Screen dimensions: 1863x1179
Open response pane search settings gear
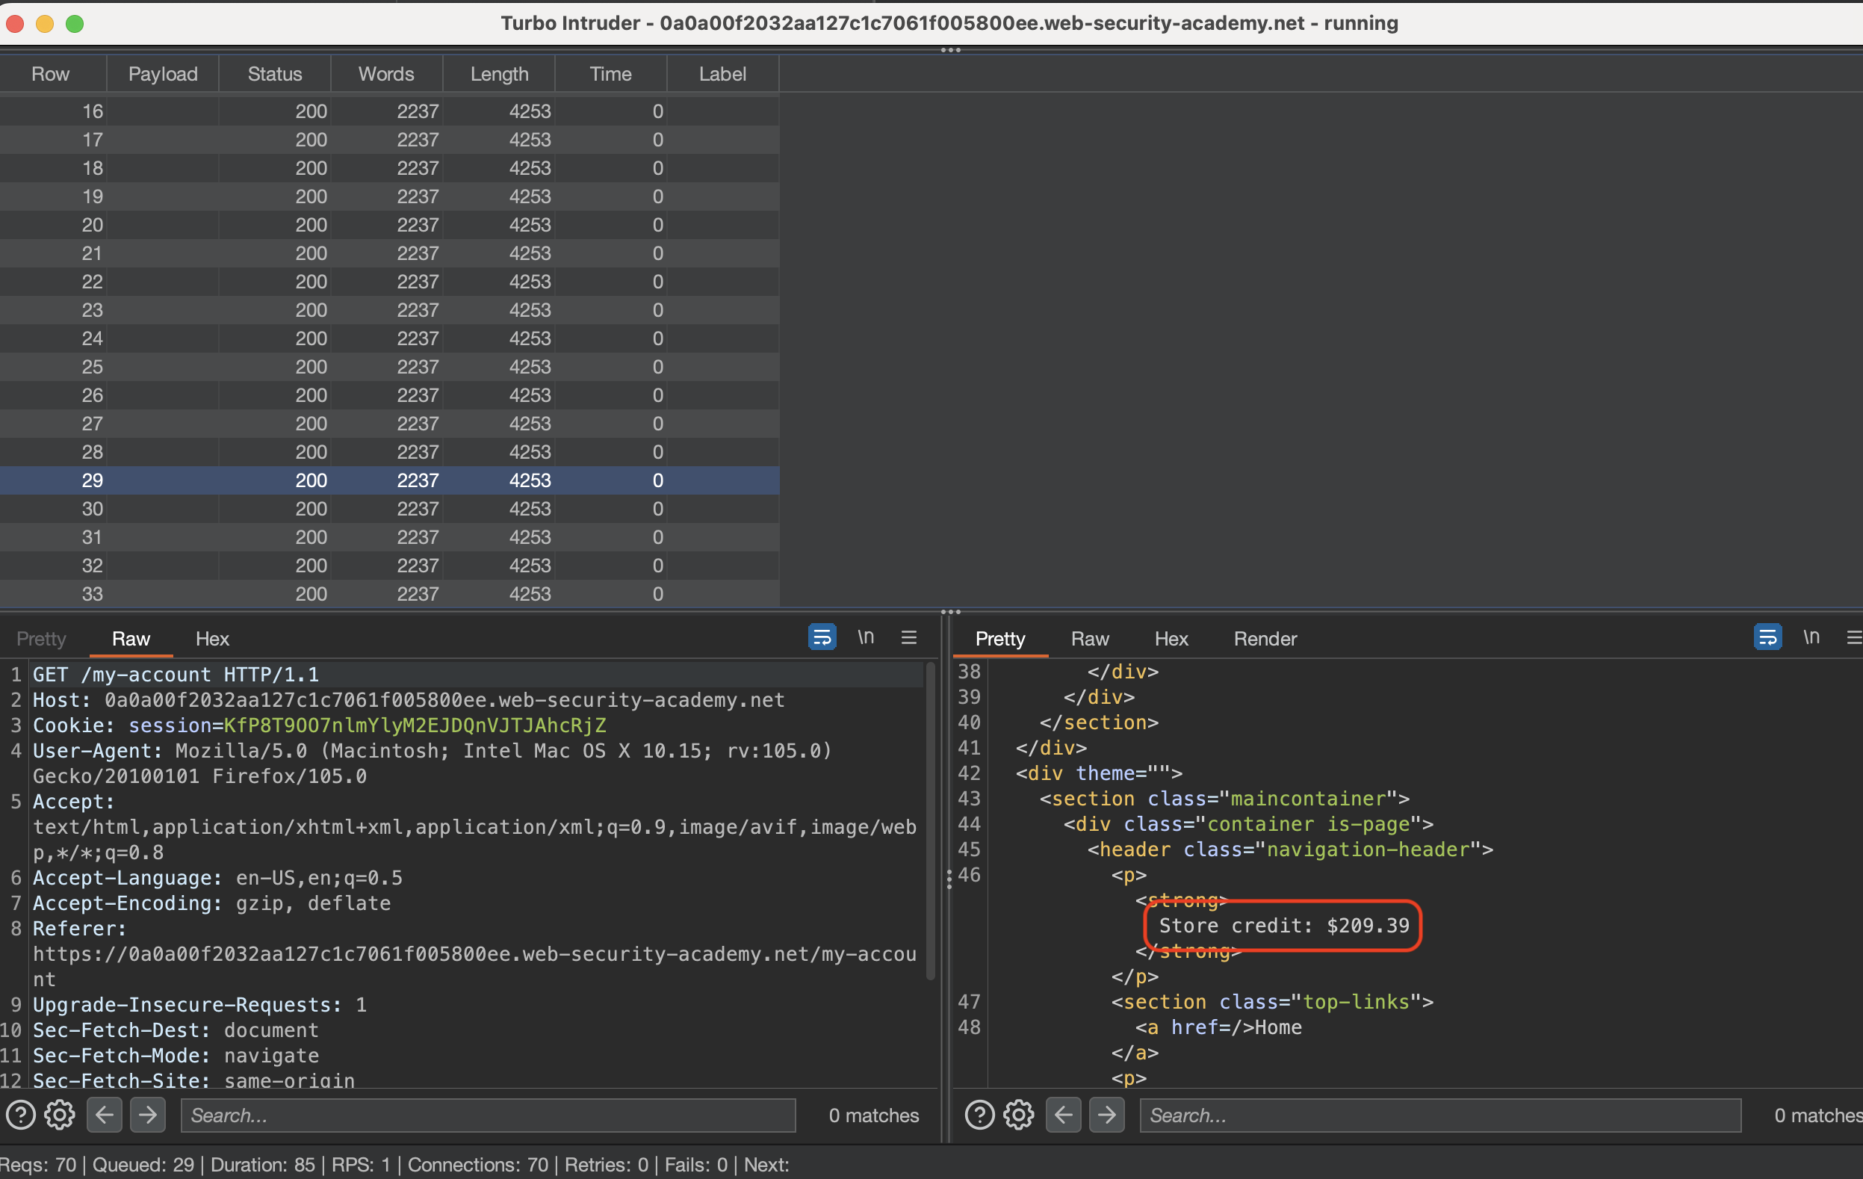[1018, 1115]
